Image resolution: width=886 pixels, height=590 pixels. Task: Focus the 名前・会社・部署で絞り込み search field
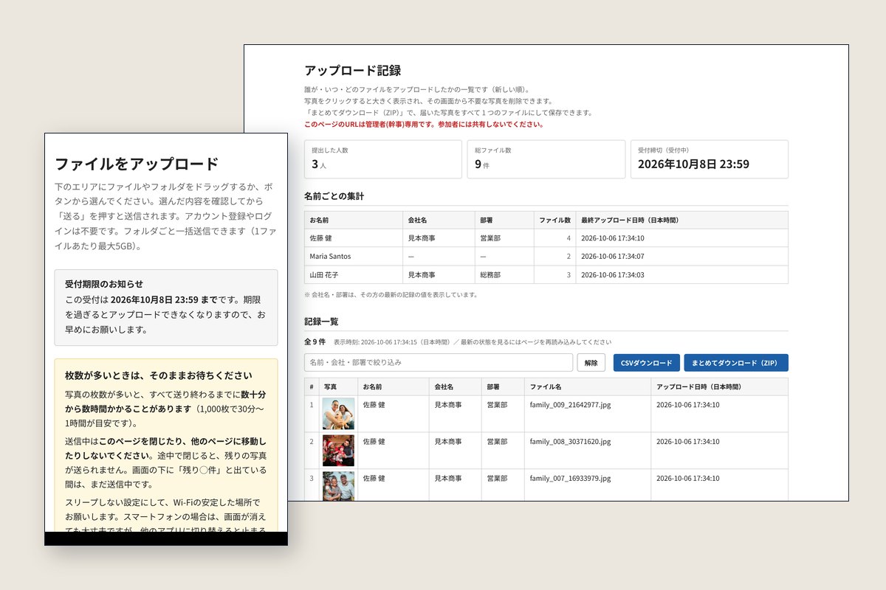[439, 363]
